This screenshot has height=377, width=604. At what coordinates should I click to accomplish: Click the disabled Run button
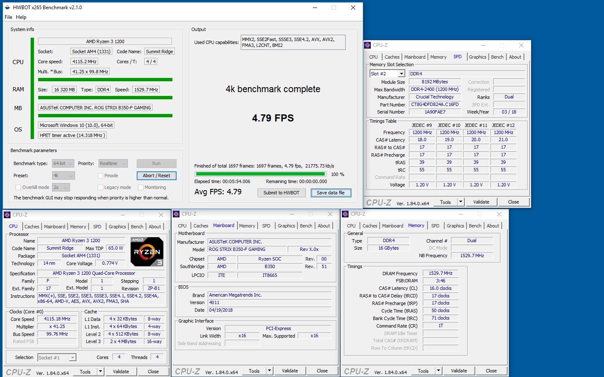[x=156, y=163]
